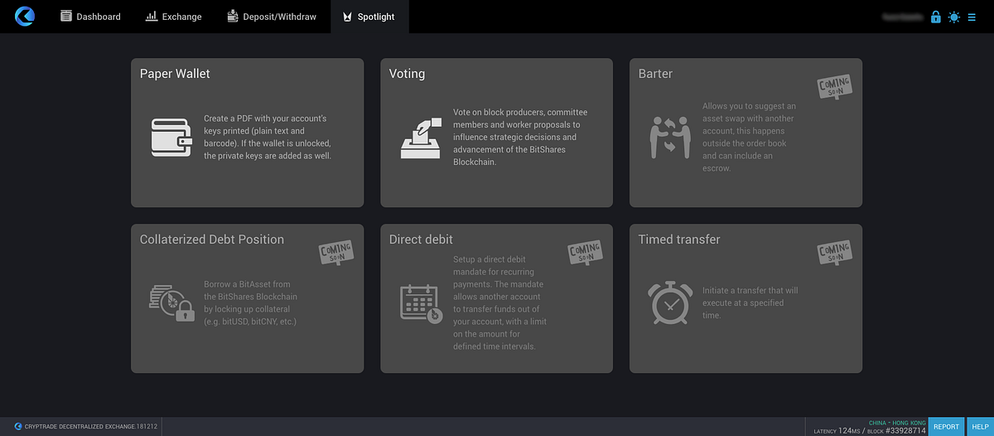
Task: Open the Collaterized Debt Position title
Action: 212,240
